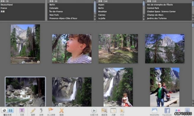The height and width of the screenshot is (116, 194).
Task: Select the misty waterfall cliff photo
Action: coord(72,92)
